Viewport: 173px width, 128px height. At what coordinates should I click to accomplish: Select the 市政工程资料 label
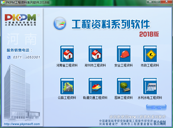coord(150,65)
